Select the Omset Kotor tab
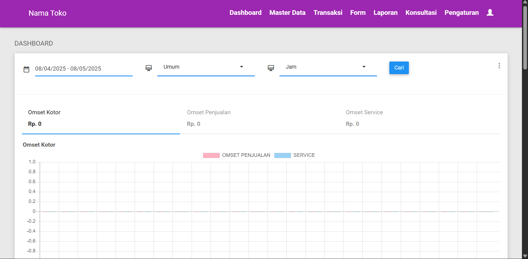Image resolution: width=528 pixels, height=259 pixels. pos(44,118)
